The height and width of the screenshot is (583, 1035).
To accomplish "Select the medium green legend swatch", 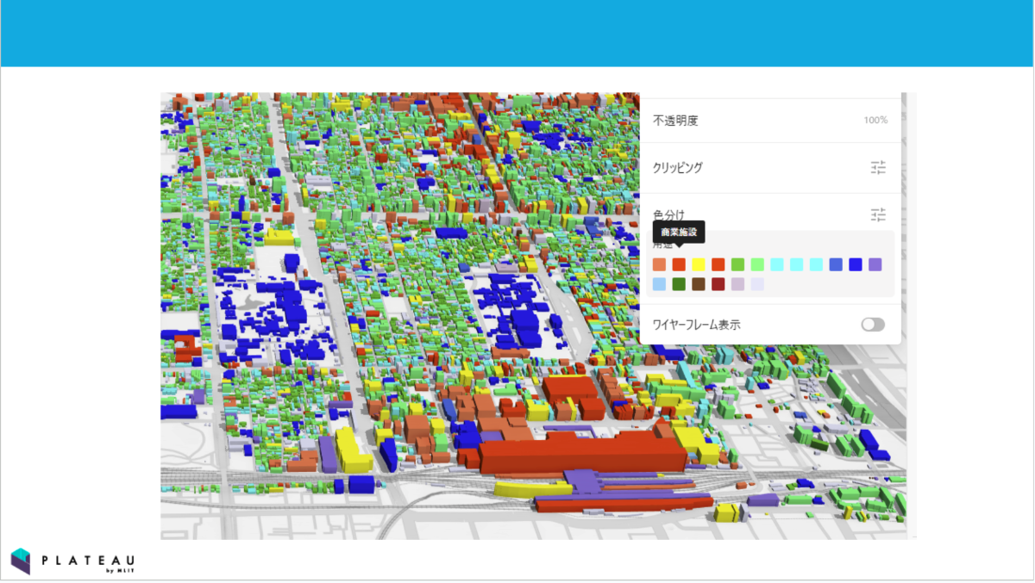I will point(737,264).
